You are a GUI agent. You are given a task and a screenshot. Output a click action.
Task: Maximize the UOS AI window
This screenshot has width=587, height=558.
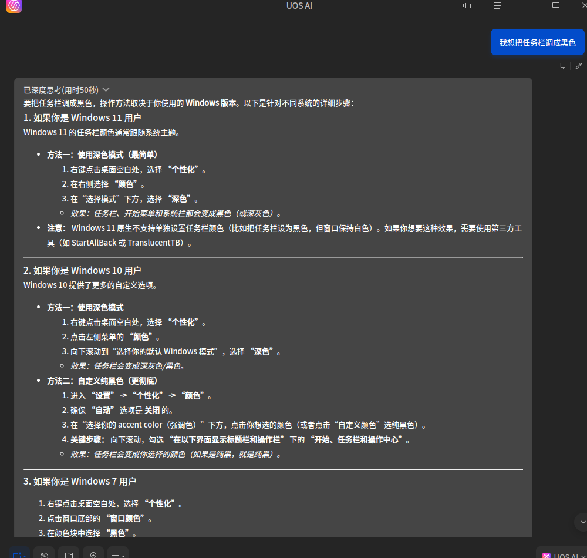pos(556,5)
